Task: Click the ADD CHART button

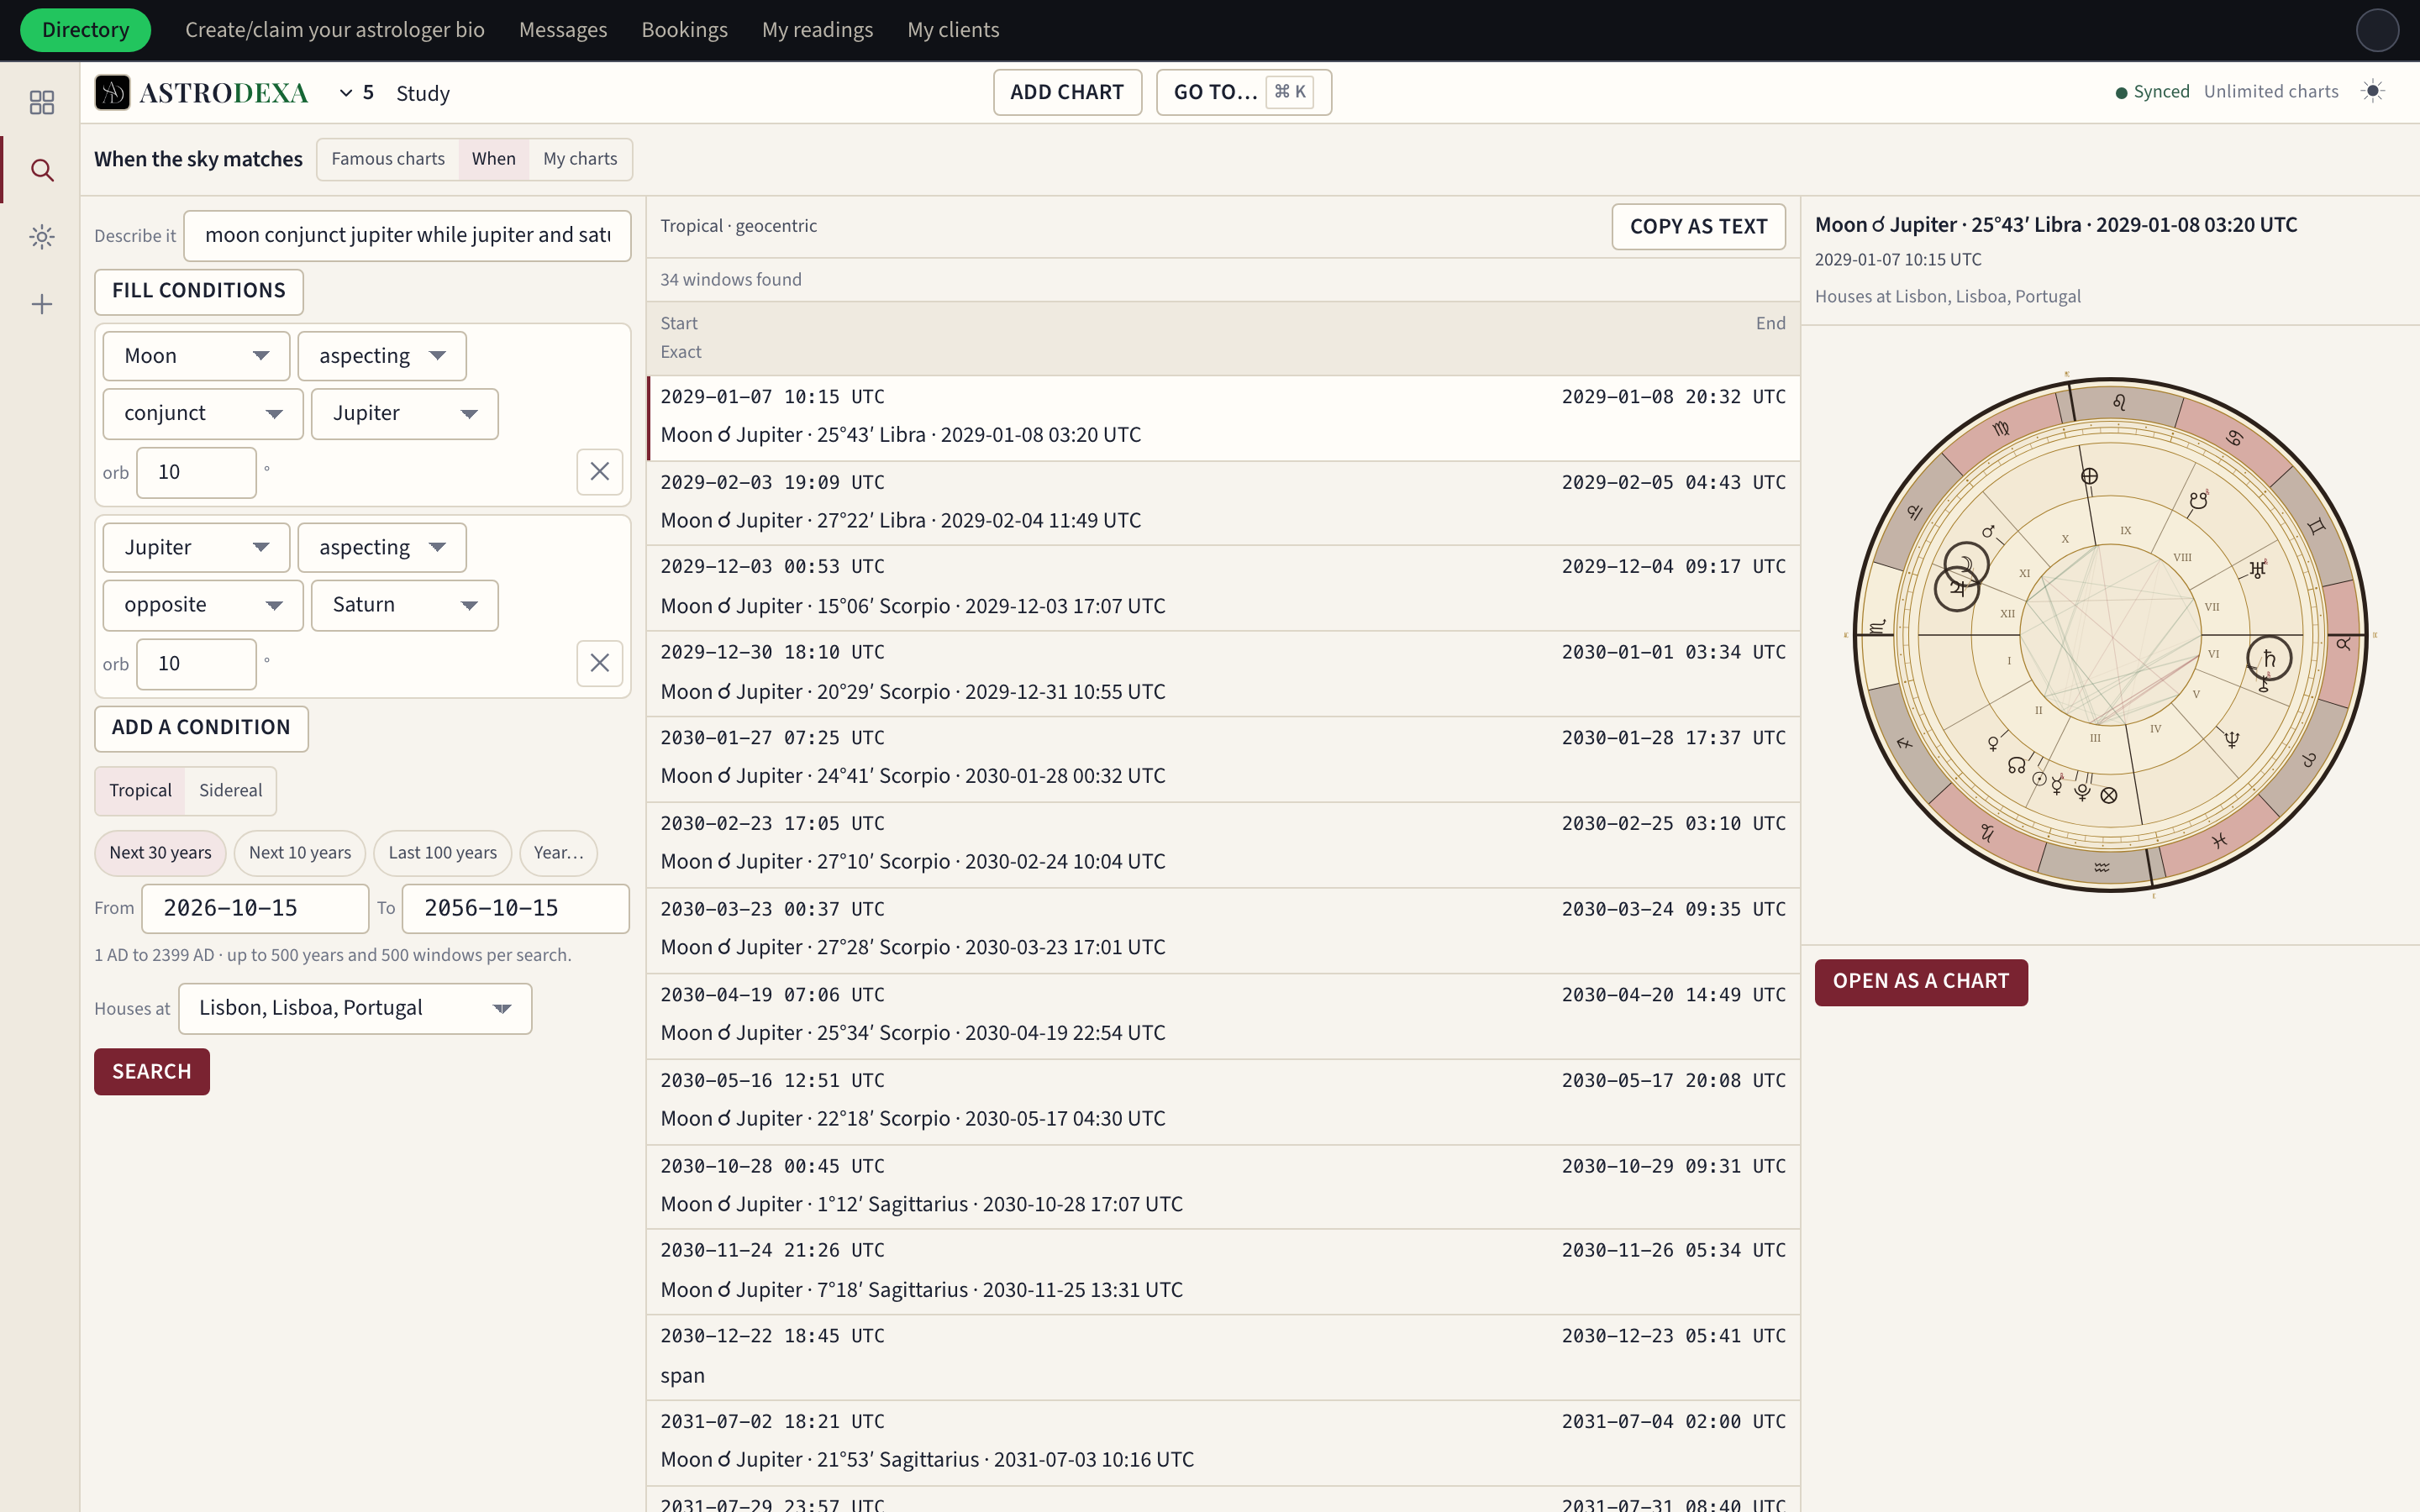Action: pyautogui.click(x=1067, y=92)
